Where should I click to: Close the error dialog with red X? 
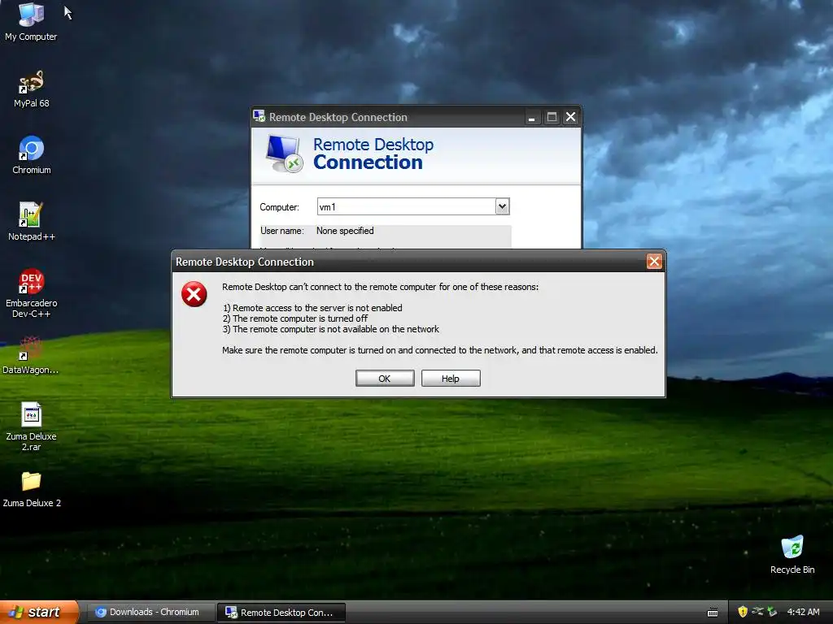[654, 261]
